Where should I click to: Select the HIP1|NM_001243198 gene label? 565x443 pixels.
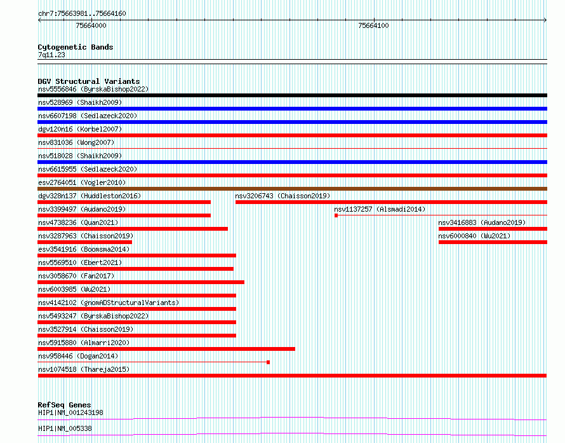(x=70, y=412)
